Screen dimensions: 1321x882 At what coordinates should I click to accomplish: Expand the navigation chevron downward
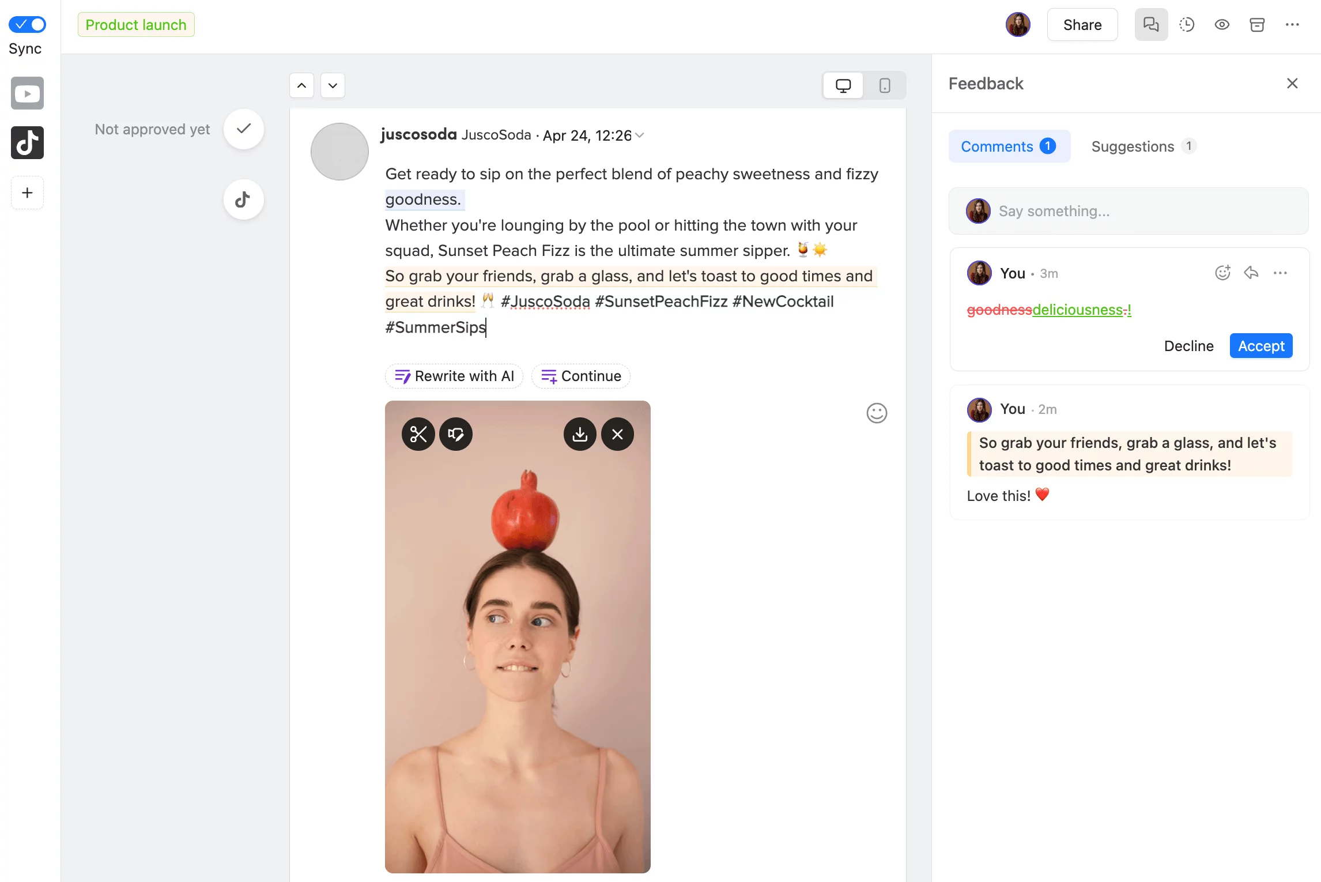(333, 86)
